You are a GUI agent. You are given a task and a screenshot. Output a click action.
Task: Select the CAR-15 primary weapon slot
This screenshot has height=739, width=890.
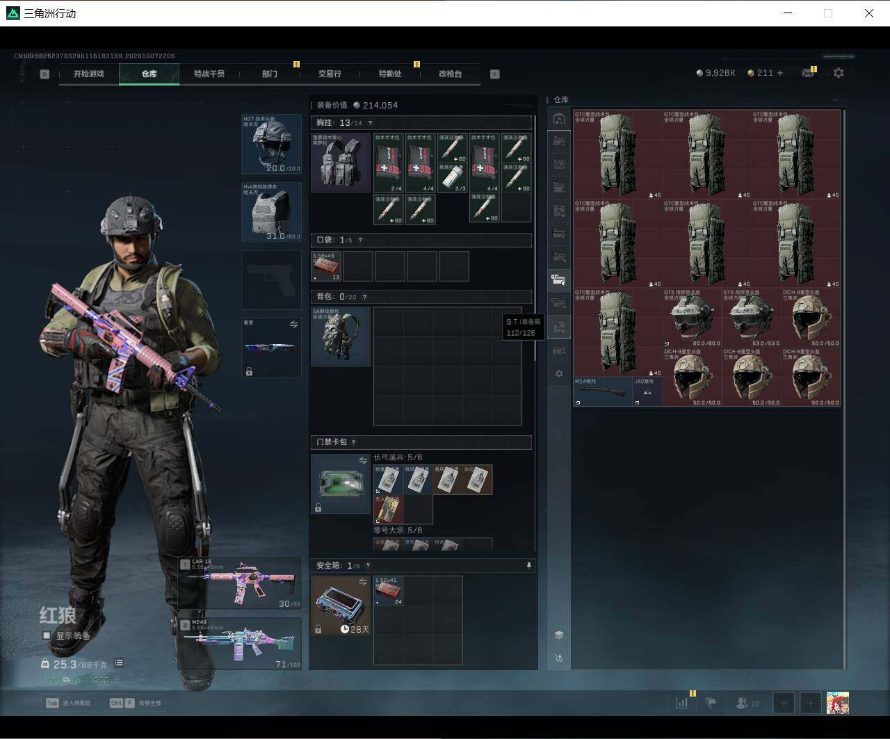pos(240,583)
